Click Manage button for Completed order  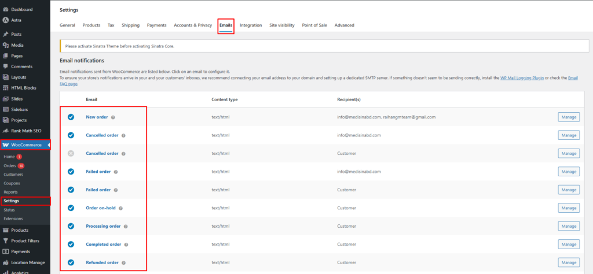(568, 245)
